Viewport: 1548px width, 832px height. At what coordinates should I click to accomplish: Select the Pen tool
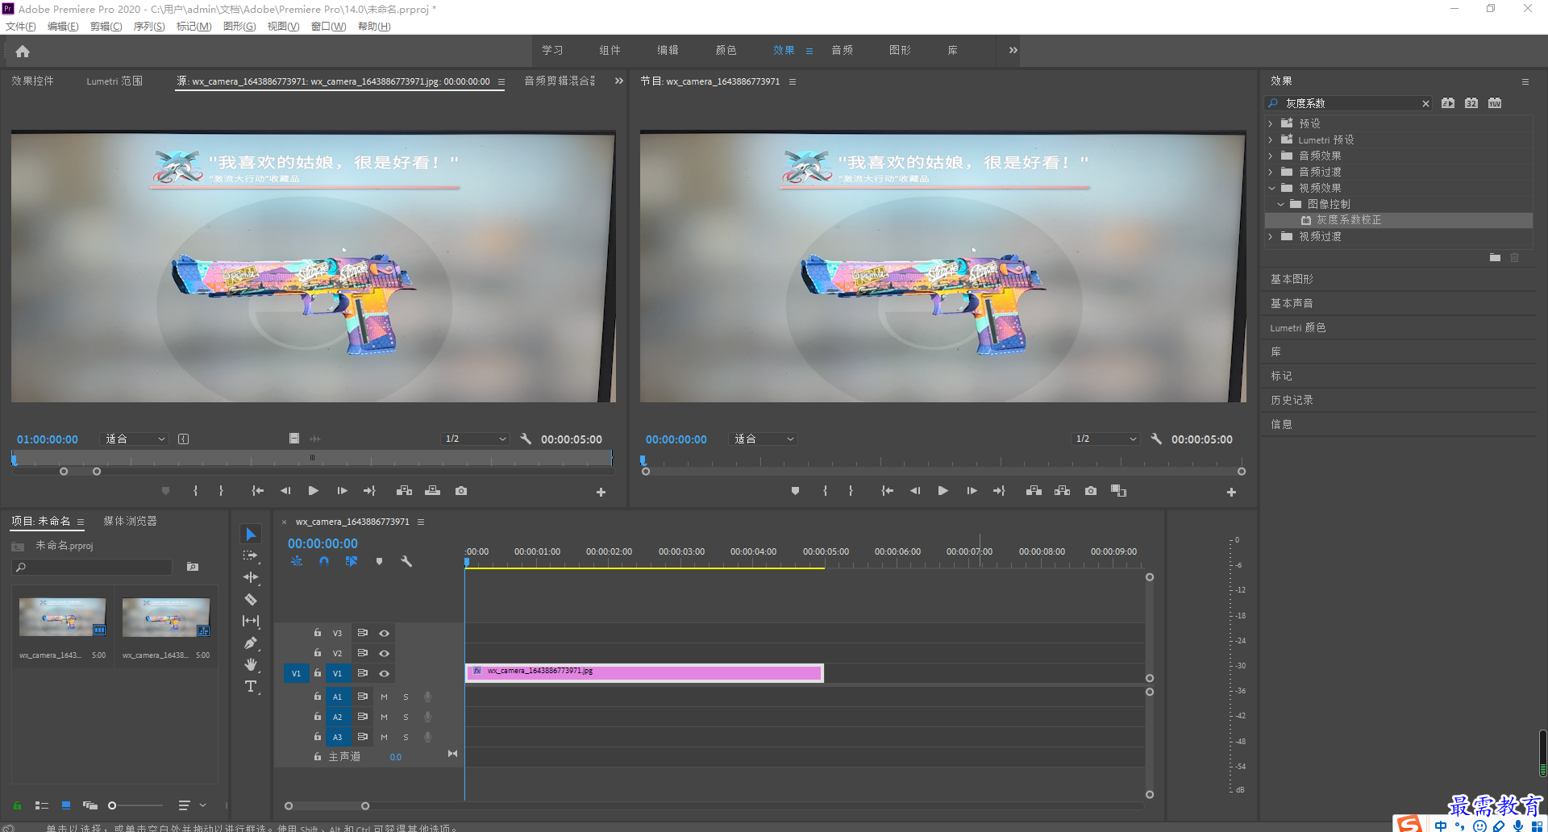[x=251, y=643]
